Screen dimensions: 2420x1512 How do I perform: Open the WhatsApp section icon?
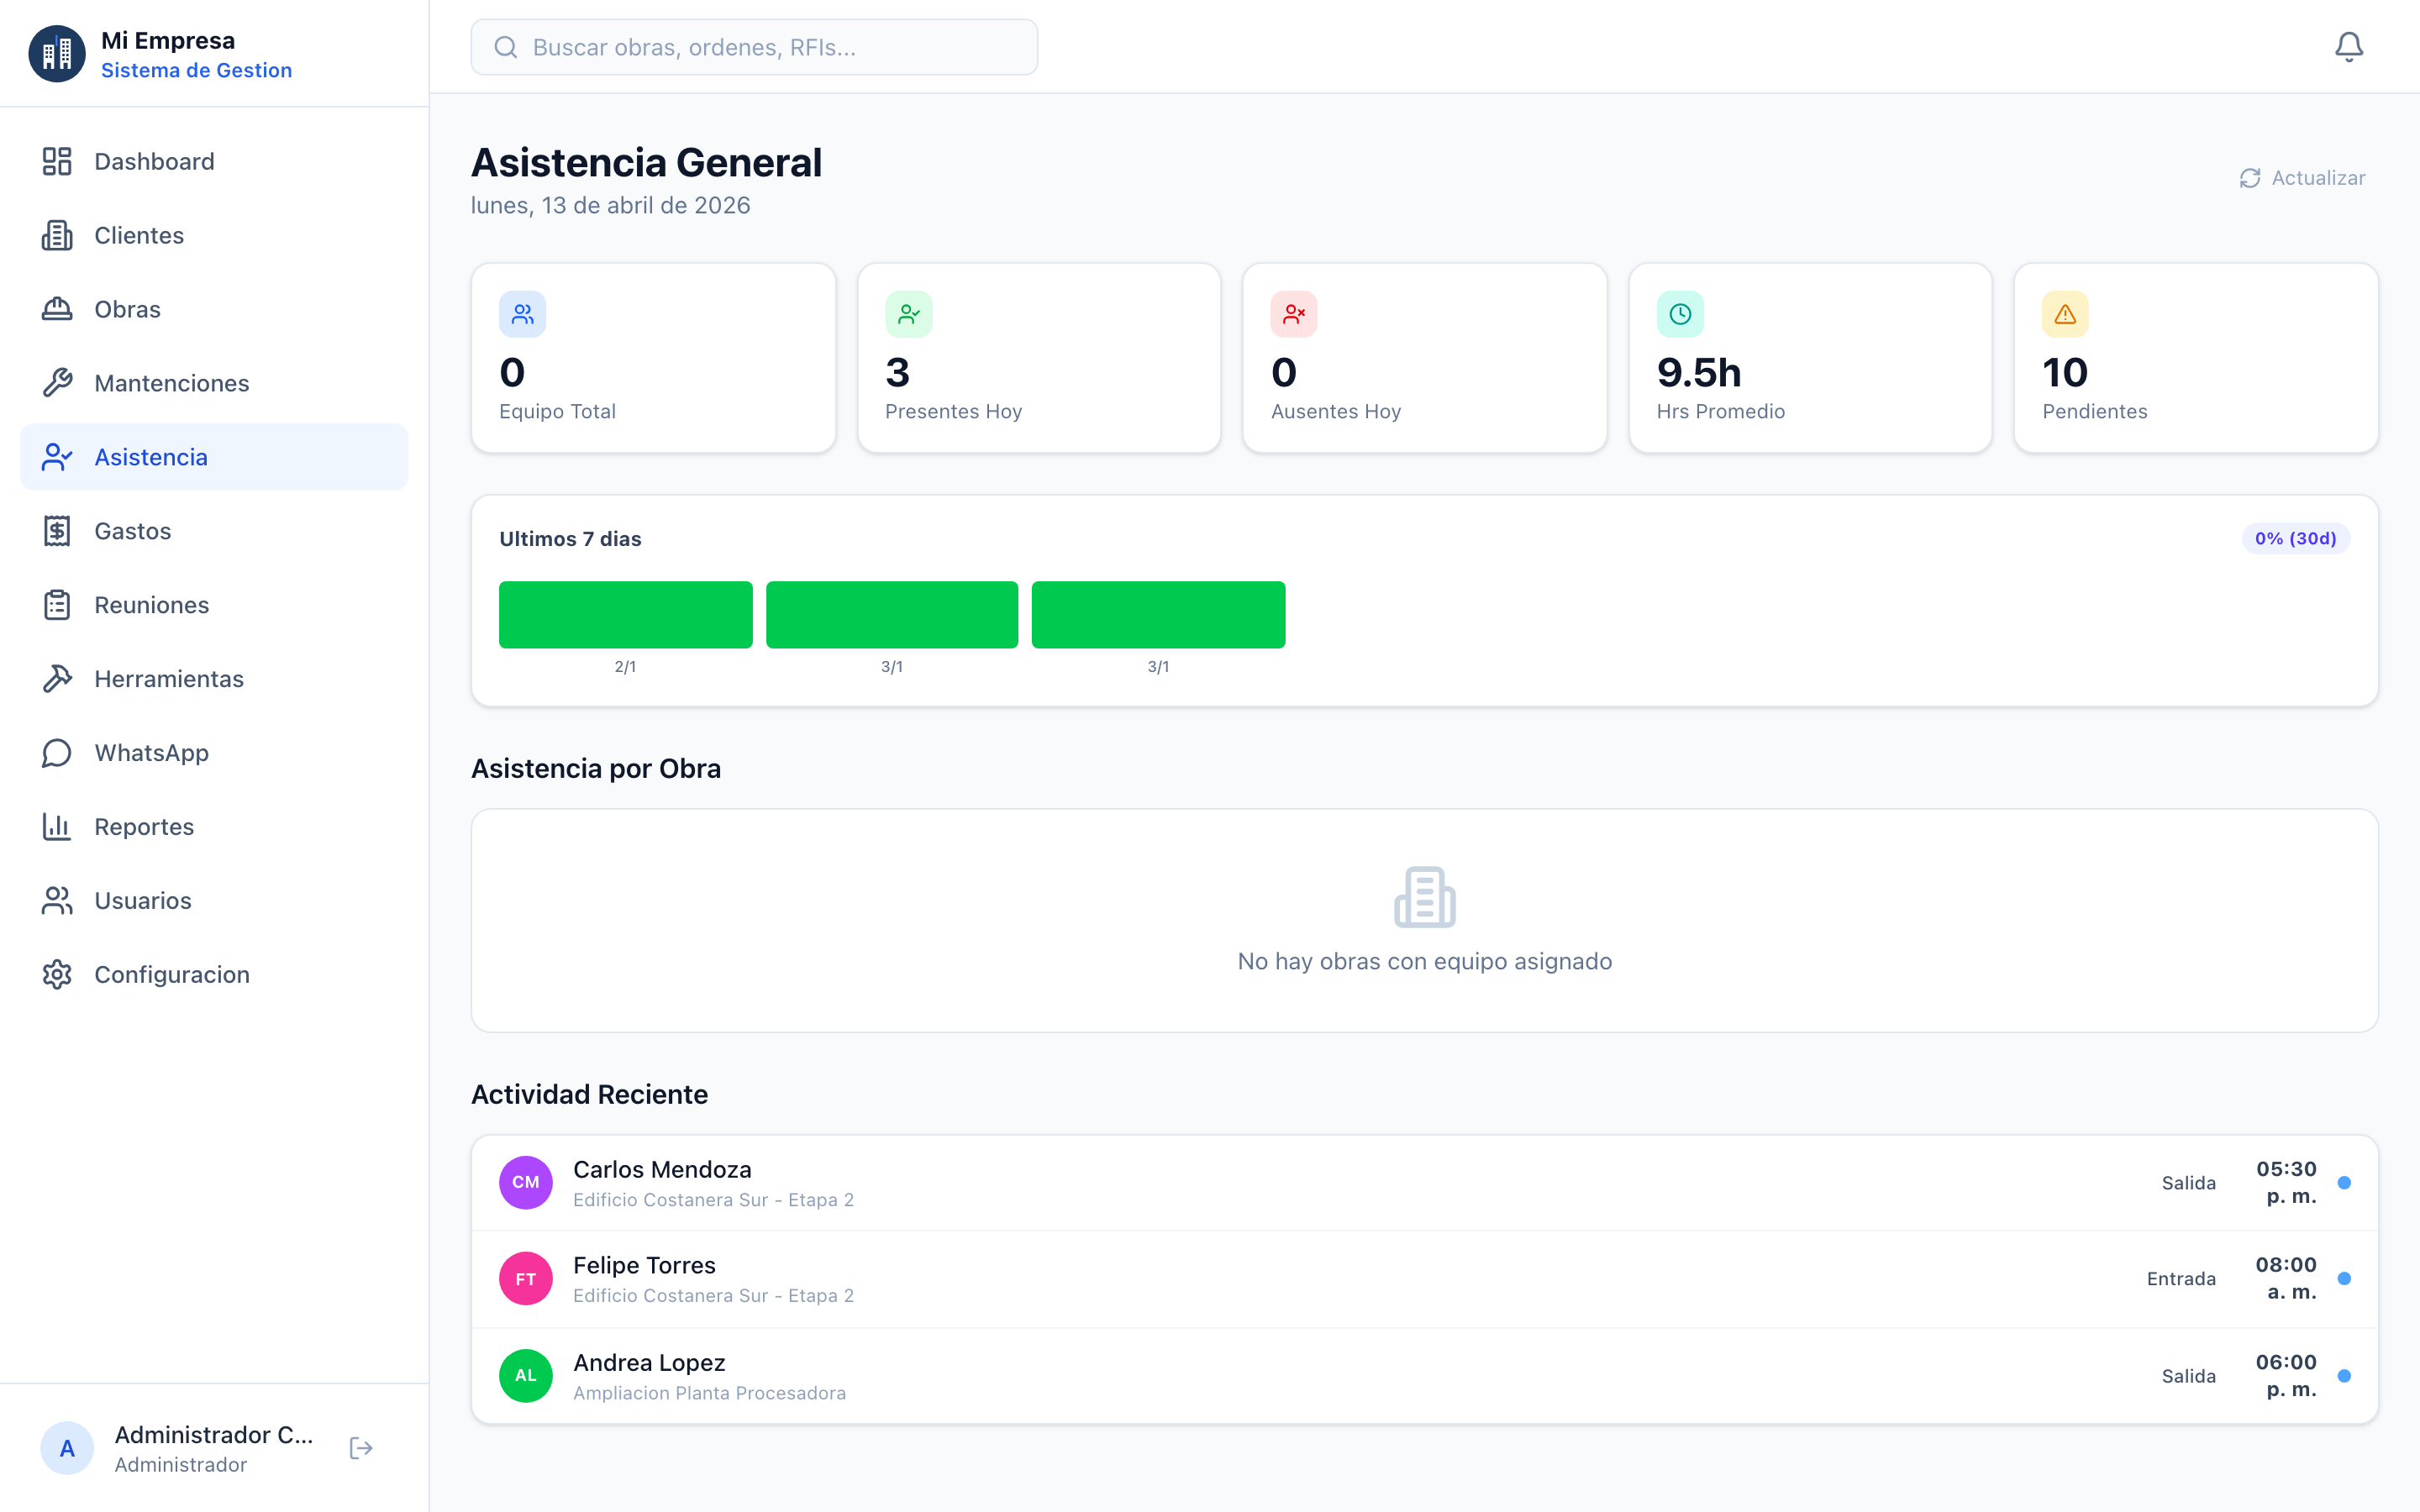[x=56, y=752]
